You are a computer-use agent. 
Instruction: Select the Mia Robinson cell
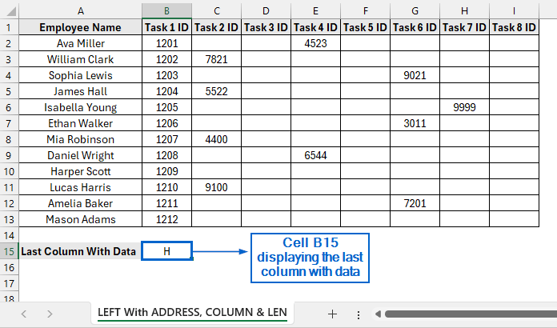click(81, 139)
